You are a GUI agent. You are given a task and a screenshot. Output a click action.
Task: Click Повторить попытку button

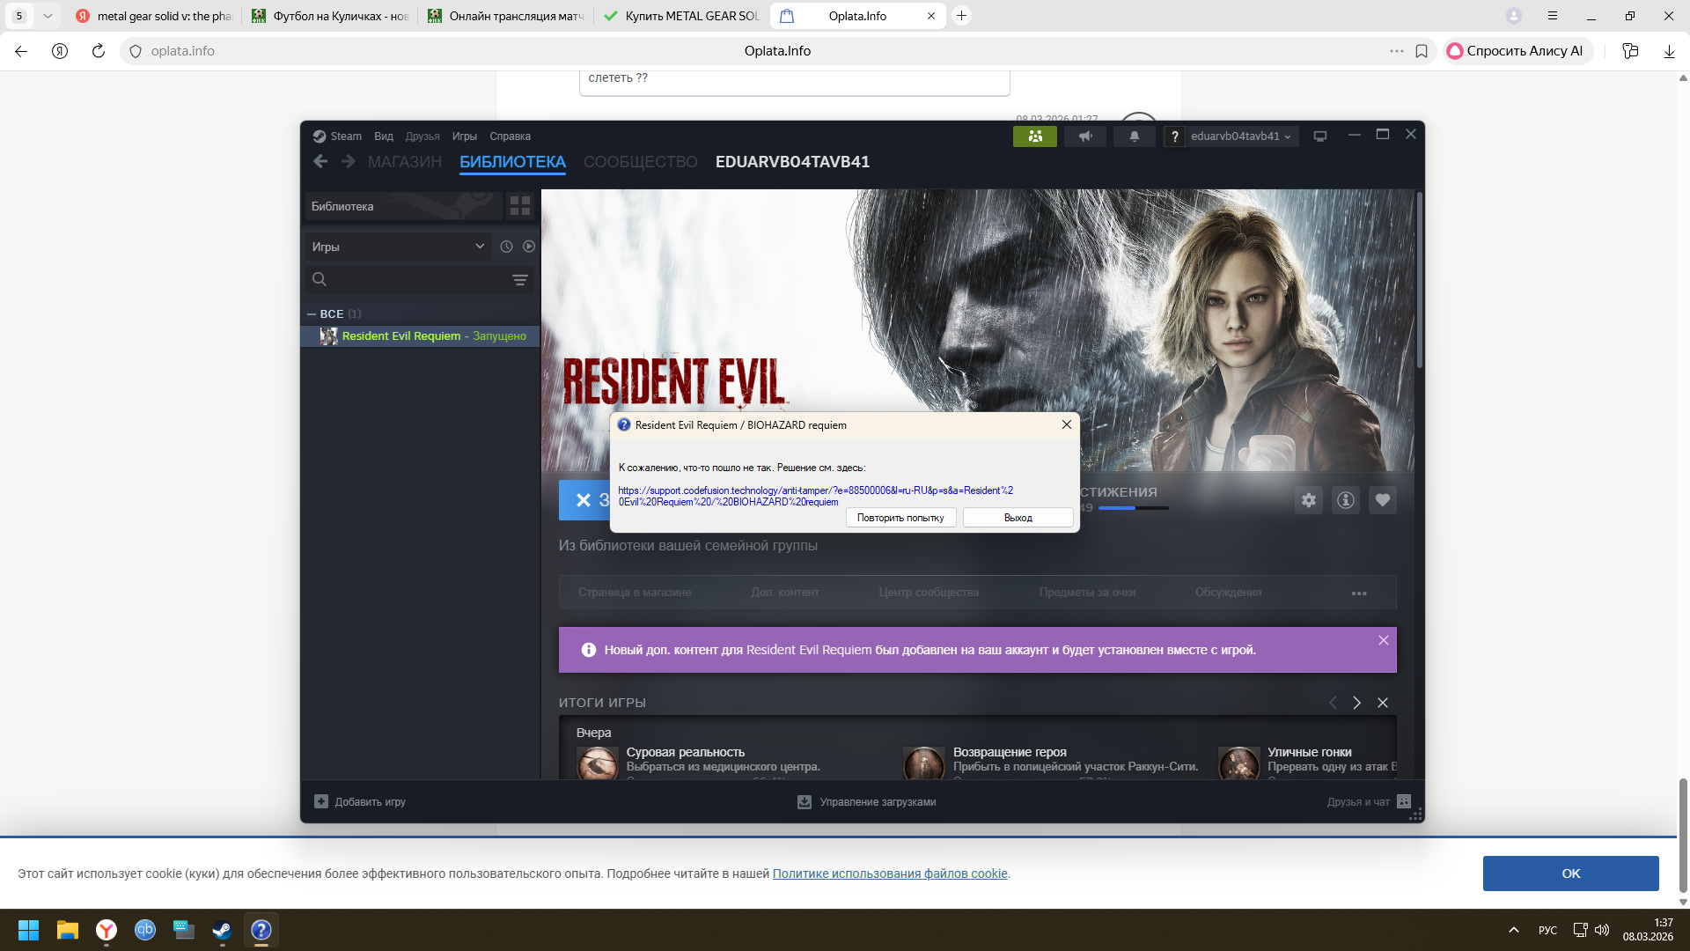pyautogui.click(x=900, y=518)
